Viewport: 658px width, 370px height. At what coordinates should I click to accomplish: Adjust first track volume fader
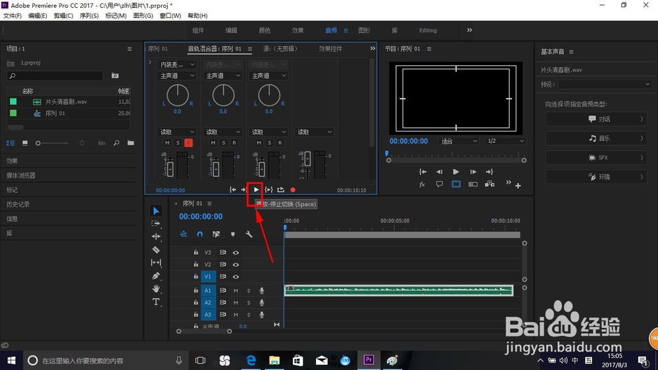click(x=170, y=169)
